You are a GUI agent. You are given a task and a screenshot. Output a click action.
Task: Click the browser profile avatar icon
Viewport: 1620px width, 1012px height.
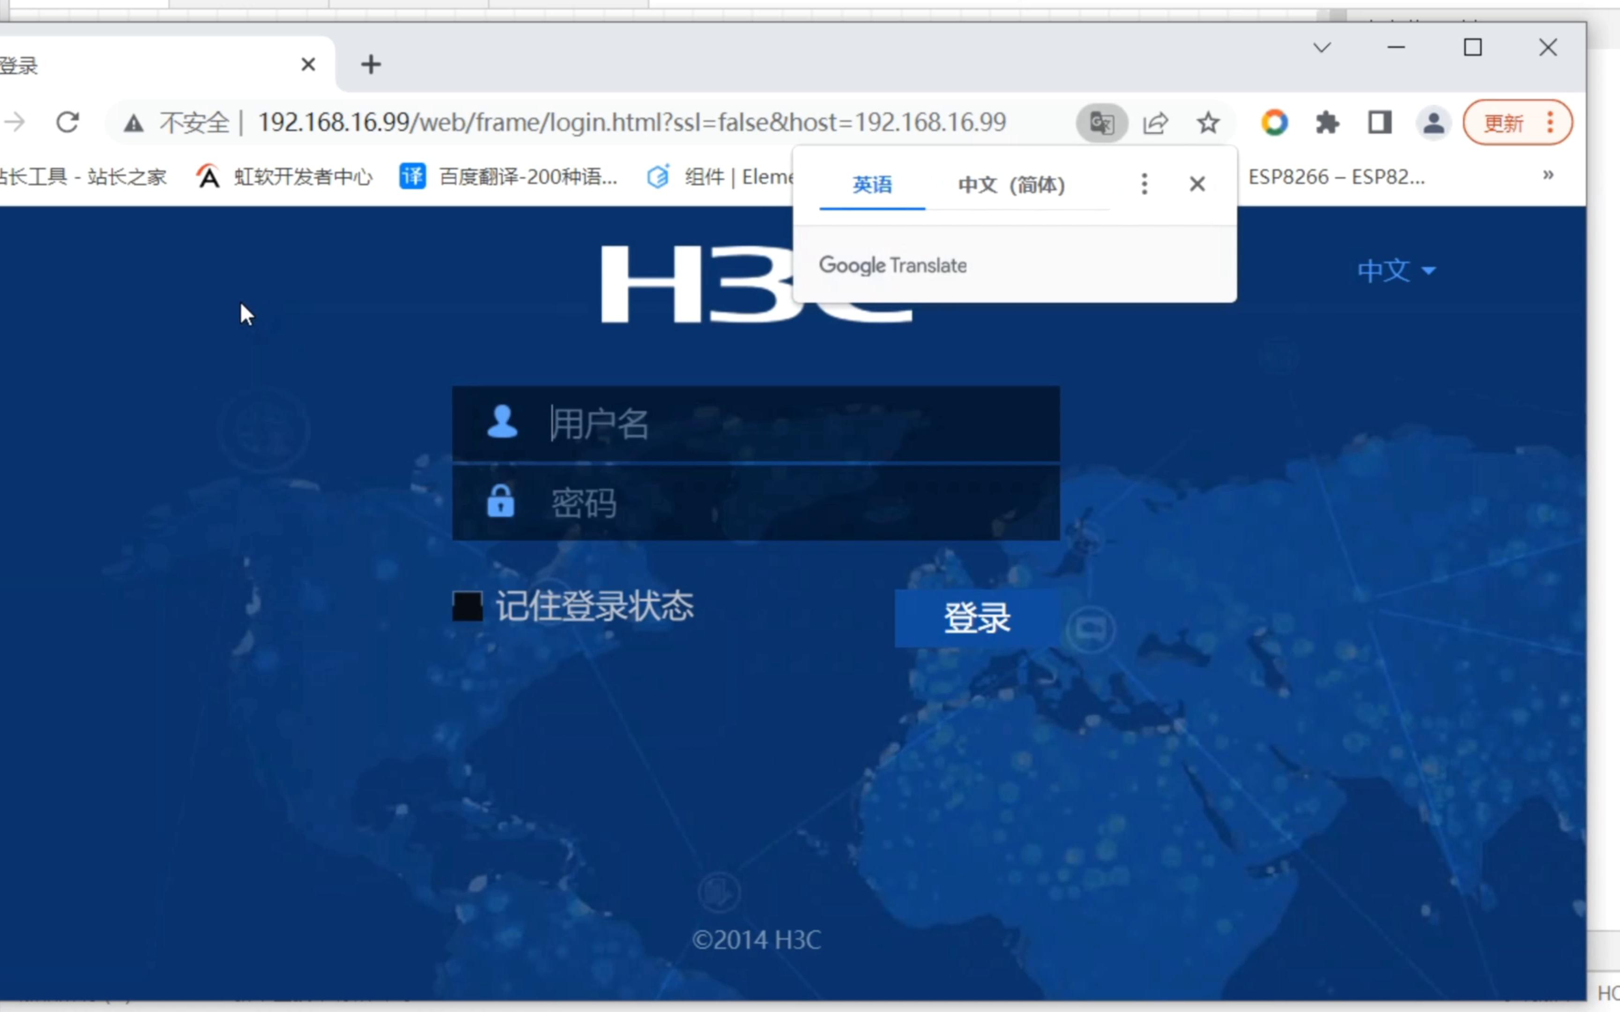1433,122
